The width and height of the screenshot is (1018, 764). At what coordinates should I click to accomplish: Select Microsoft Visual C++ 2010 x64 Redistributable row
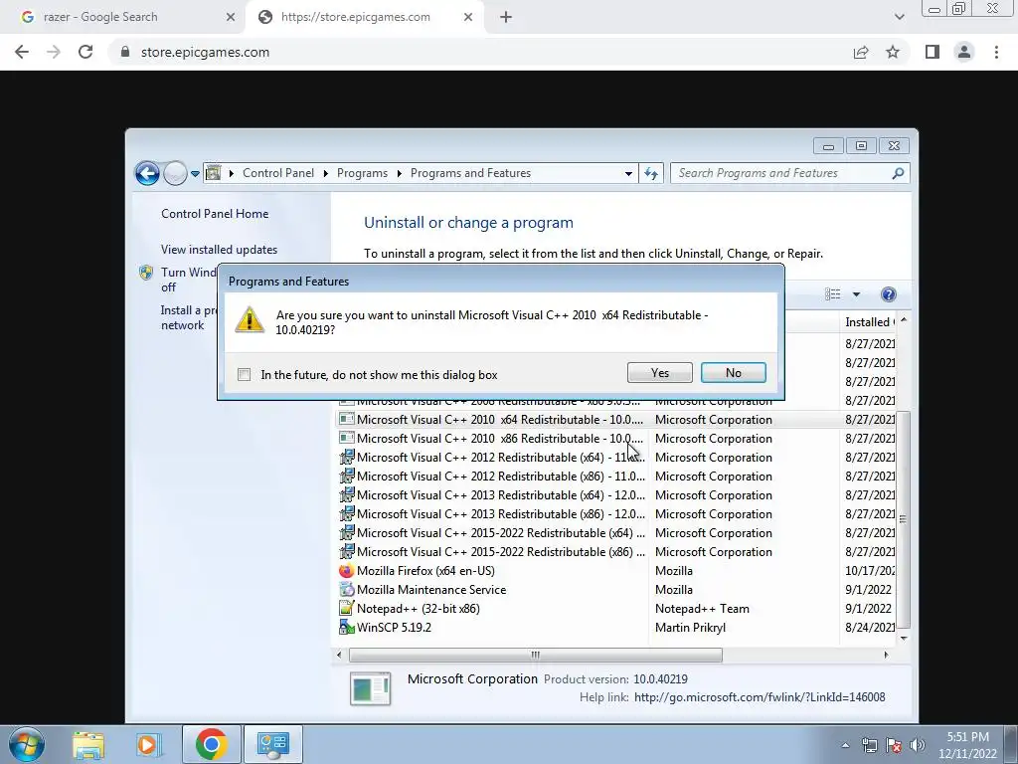(x=616, y=420)
